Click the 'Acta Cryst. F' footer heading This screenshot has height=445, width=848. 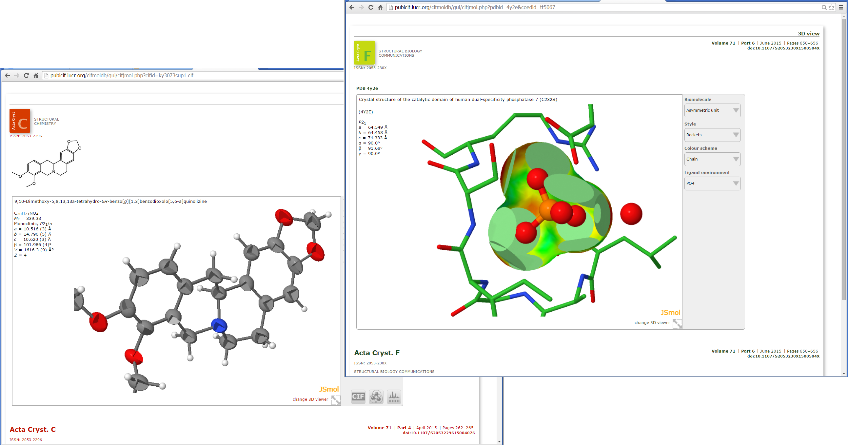click(x=377, y=353)
